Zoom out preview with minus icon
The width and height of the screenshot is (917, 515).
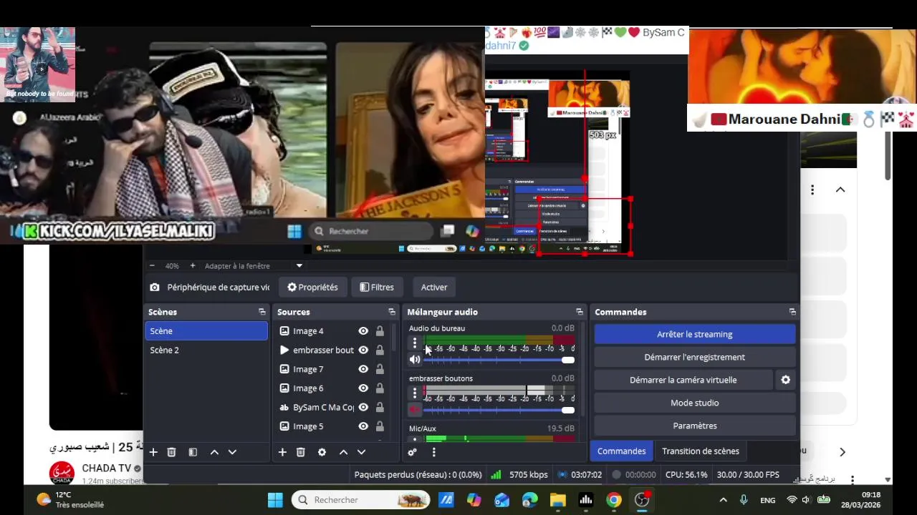pyautogui.click(x=152, y=265)
